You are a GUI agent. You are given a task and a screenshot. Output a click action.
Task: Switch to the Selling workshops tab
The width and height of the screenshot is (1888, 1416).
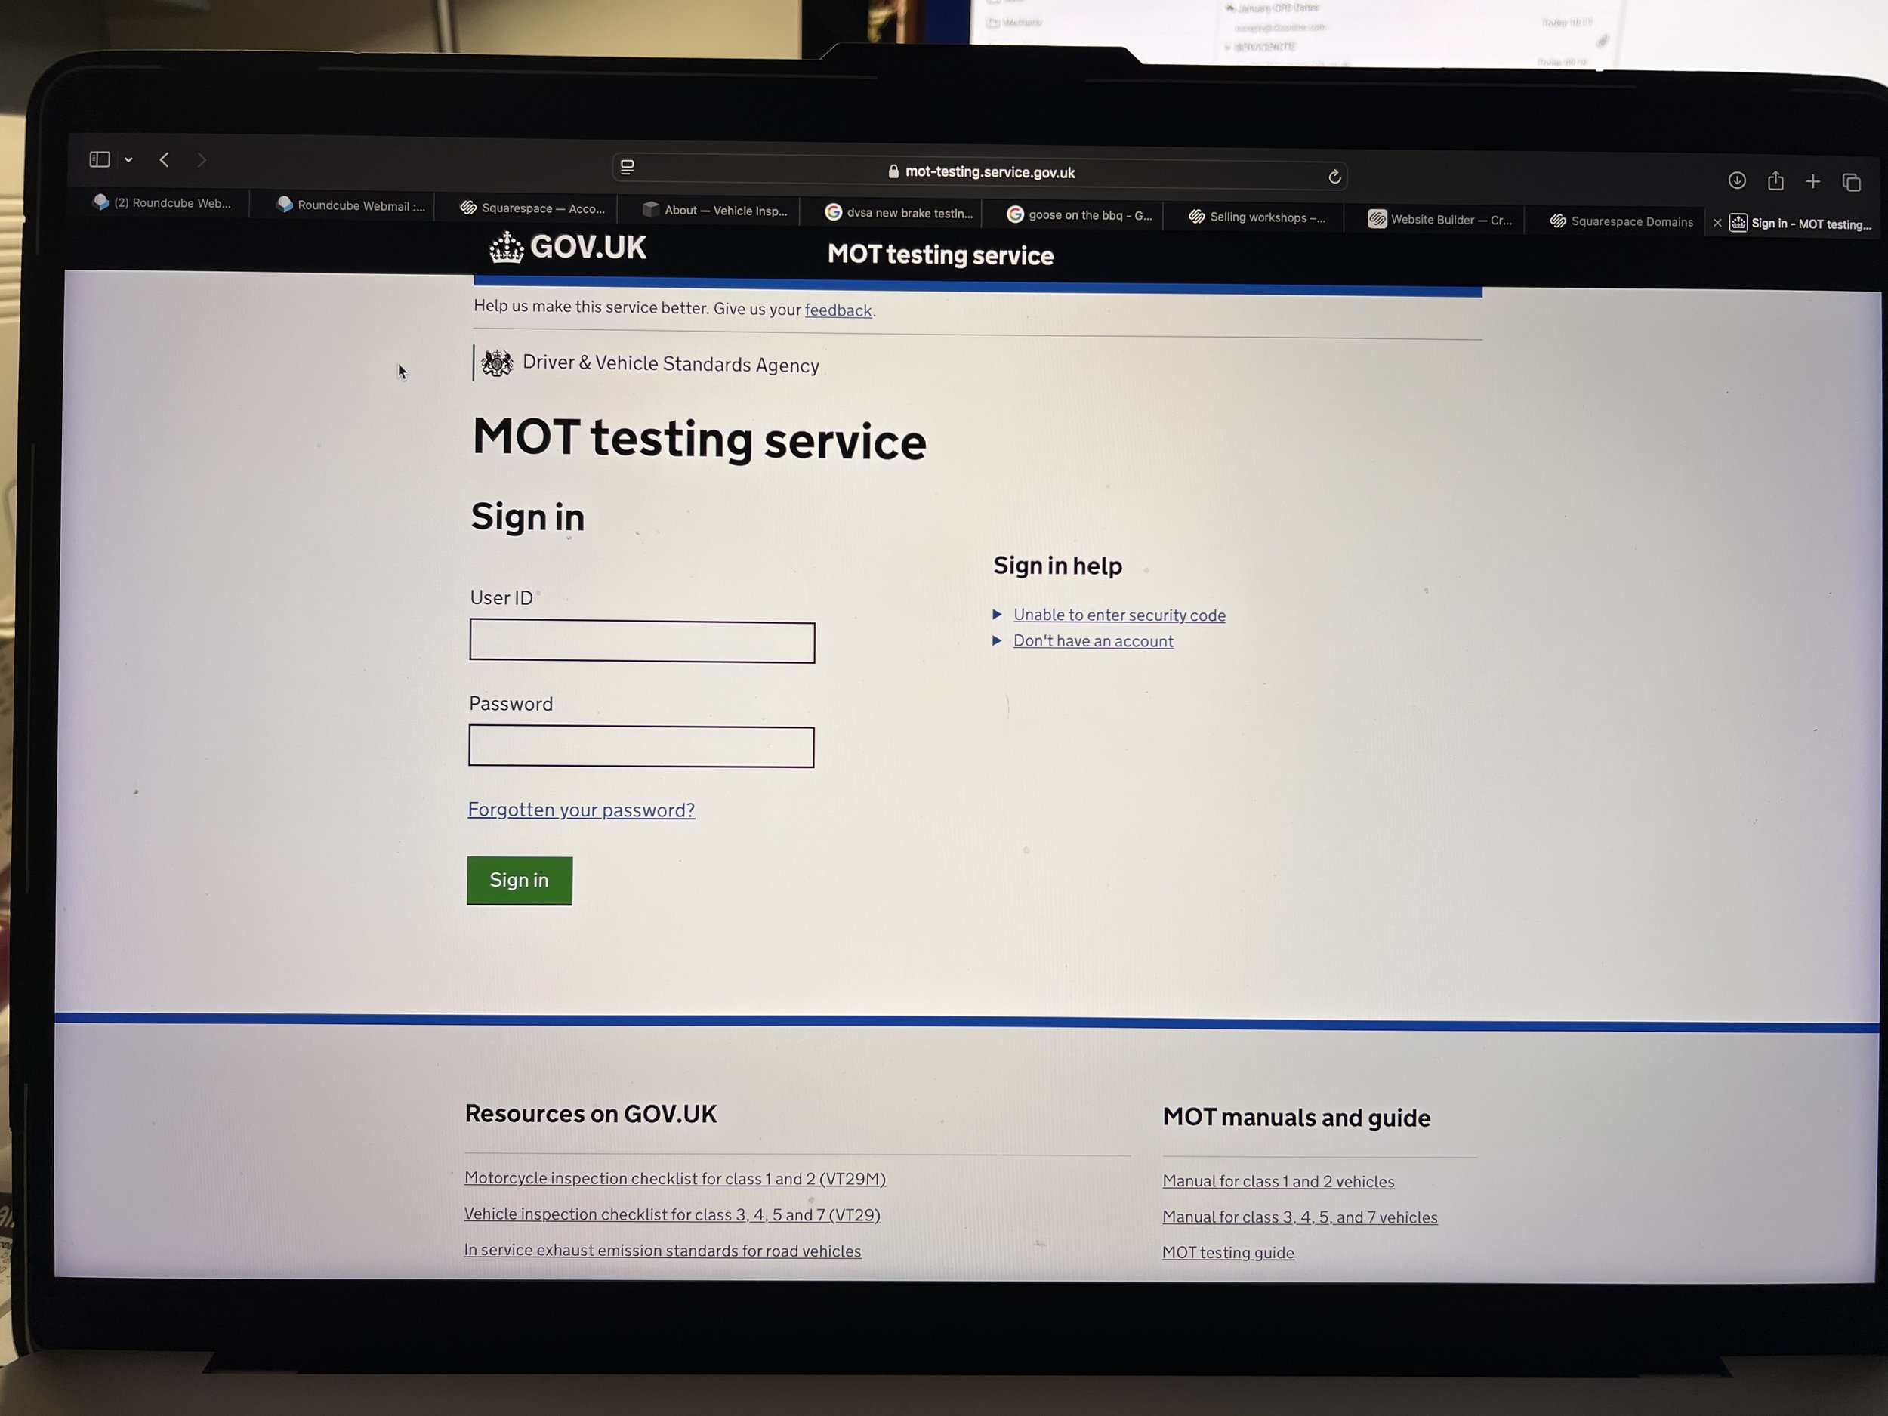(1257, 217)
